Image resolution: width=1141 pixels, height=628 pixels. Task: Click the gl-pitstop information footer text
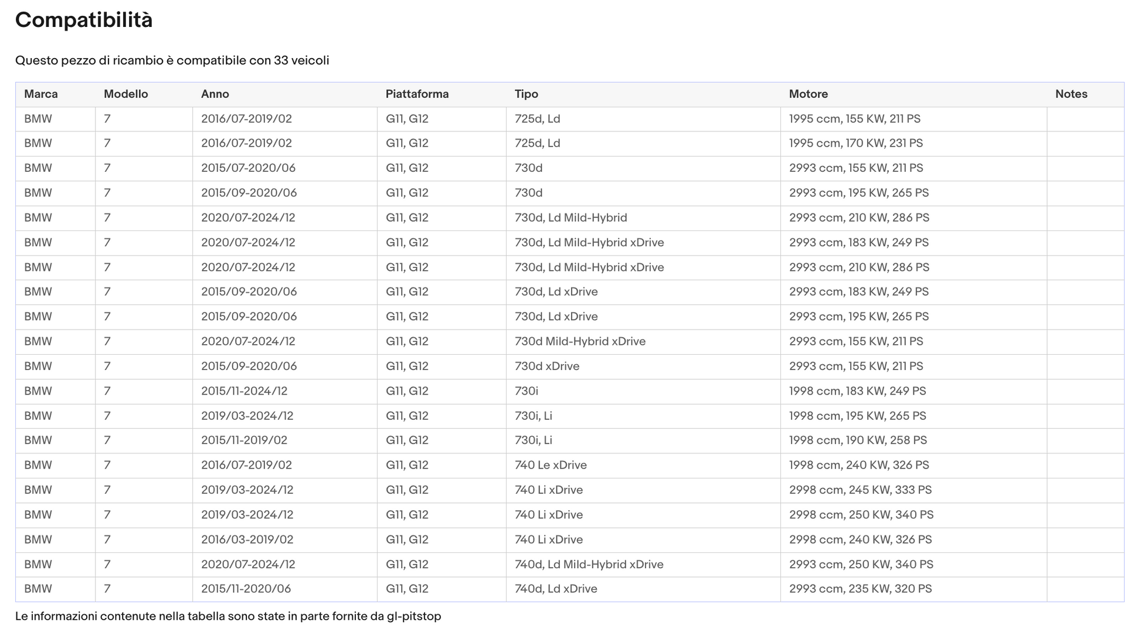[228, 616]
